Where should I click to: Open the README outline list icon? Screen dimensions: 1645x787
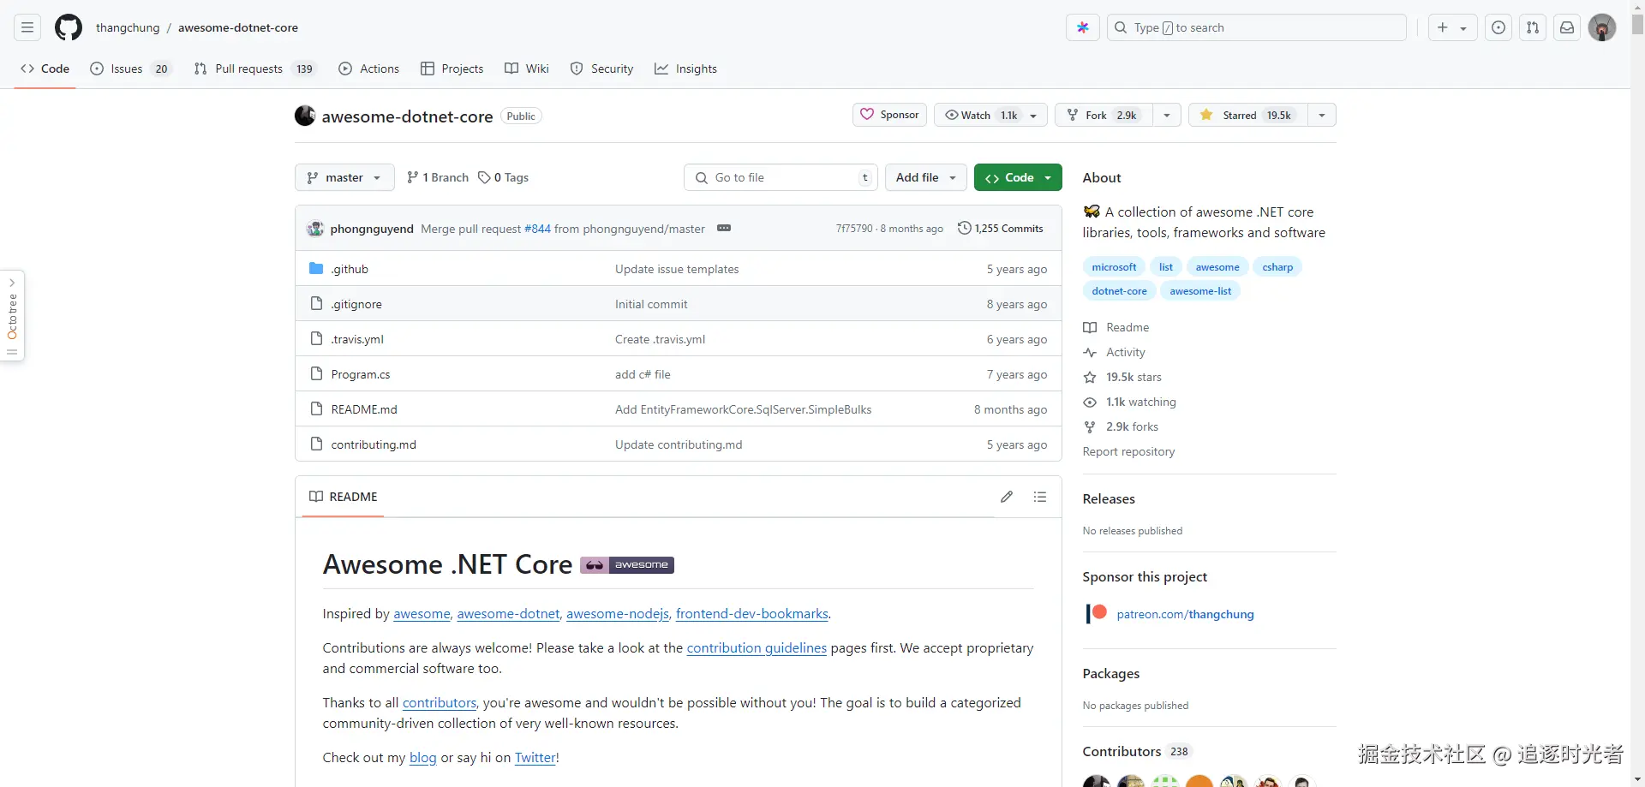click(1040, 497)
